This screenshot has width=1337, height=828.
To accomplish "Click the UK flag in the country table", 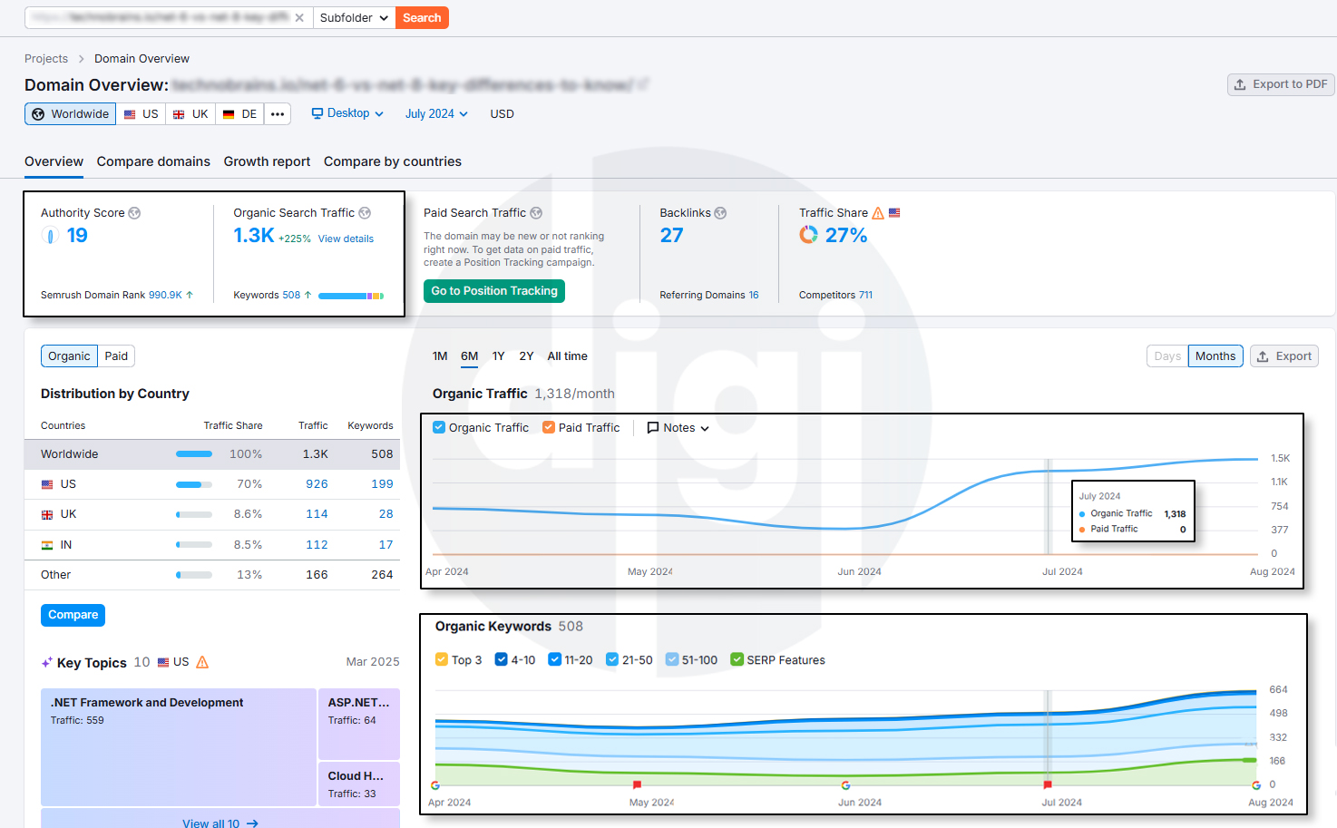I will pyautogui.click(x=47, y=515).
